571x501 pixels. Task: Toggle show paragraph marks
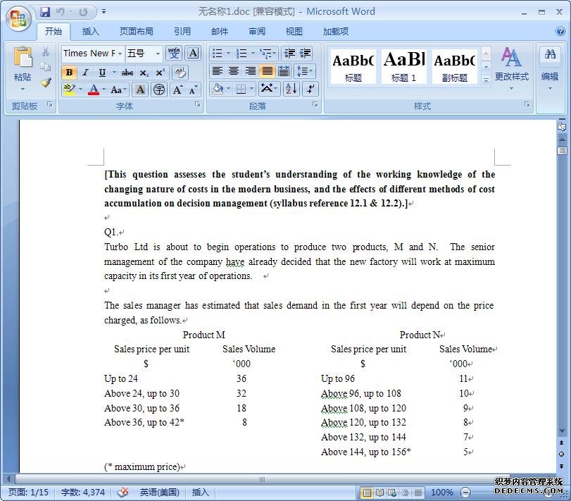click(x=310, y=89)
